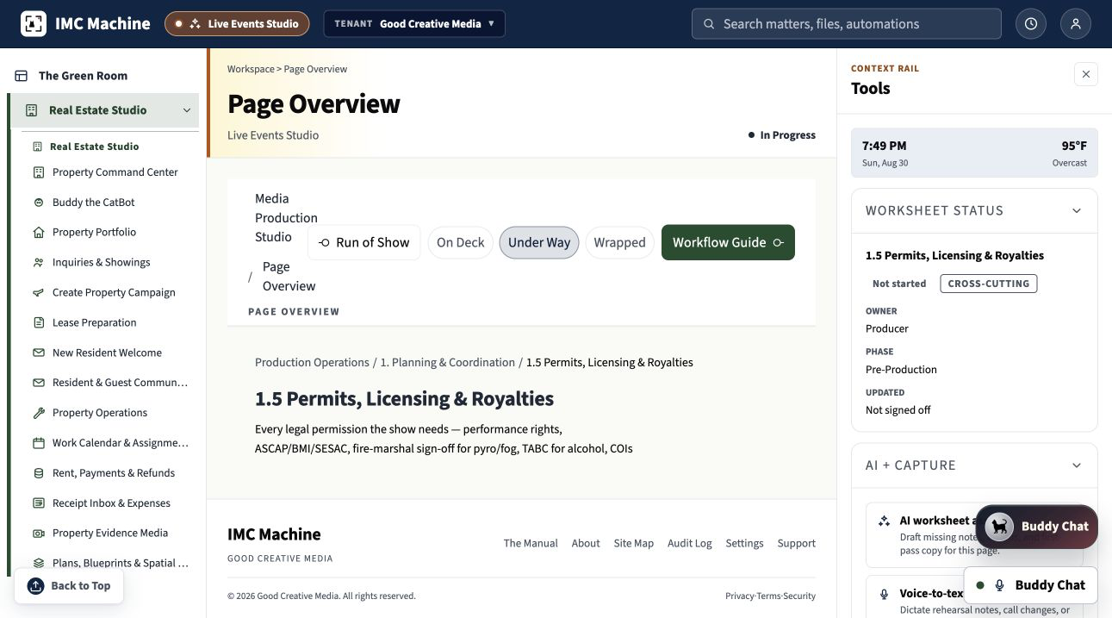Click the Terms footer link
The width and height of the screenshot is (1112, 618).
click(768, 596)
